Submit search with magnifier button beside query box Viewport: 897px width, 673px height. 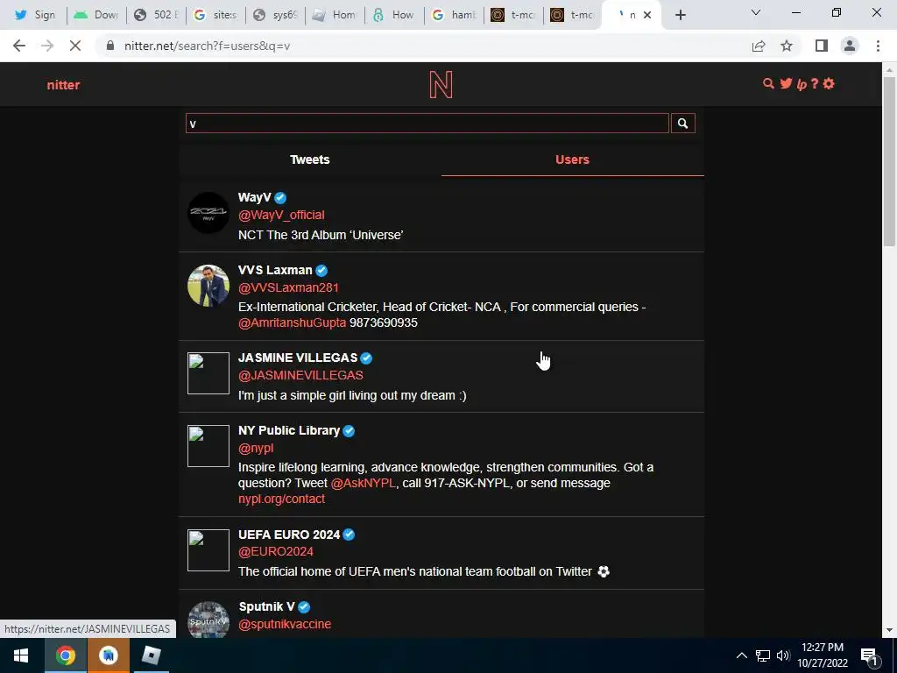(682, 123)
